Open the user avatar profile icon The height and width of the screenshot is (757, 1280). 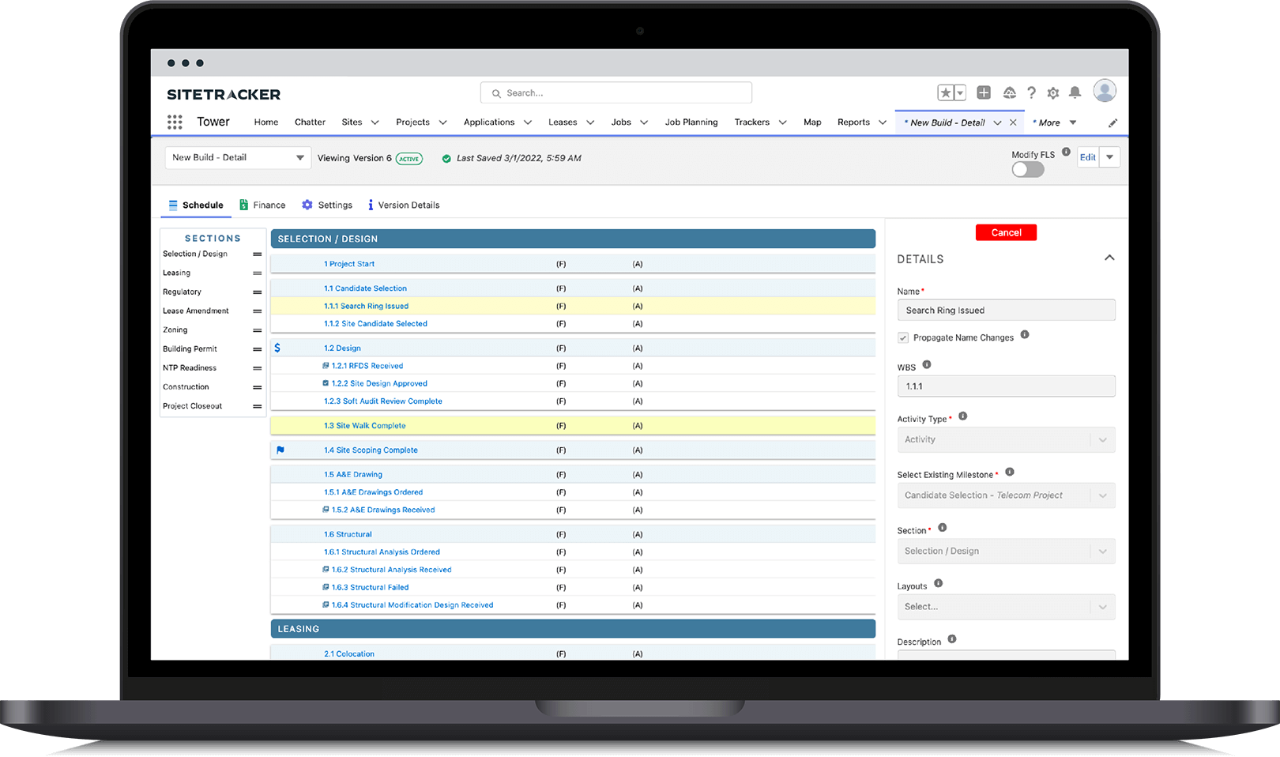click(1104, 91)
